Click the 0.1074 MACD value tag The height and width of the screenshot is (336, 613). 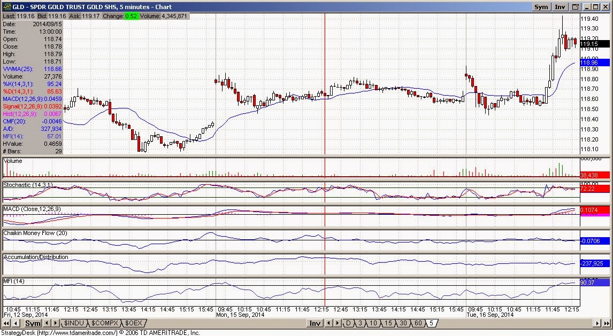(595, 210)
